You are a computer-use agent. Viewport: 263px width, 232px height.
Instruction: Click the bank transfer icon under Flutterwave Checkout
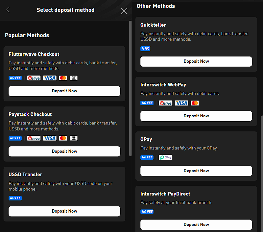point(73,78)
